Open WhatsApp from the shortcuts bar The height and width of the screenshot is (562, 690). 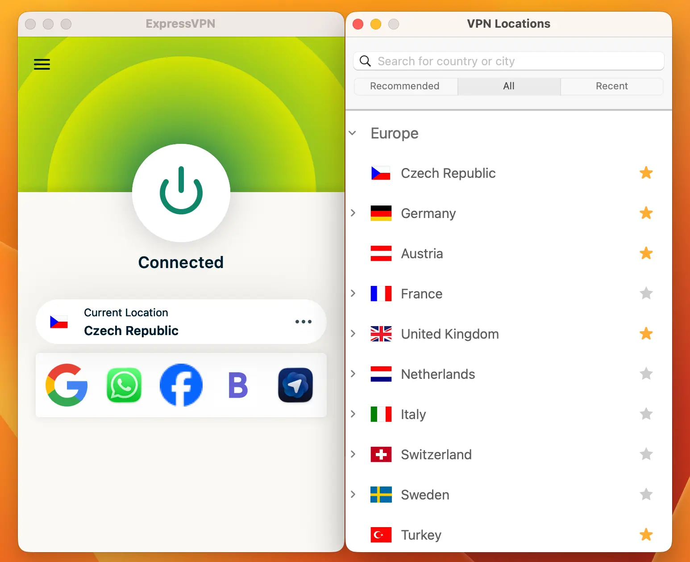coord(124,385)
